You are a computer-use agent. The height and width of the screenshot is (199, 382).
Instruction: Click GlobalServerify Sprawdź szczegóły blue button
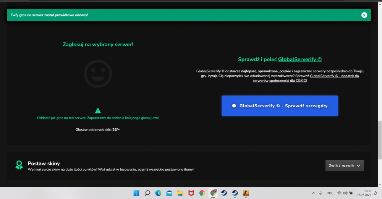280,106
